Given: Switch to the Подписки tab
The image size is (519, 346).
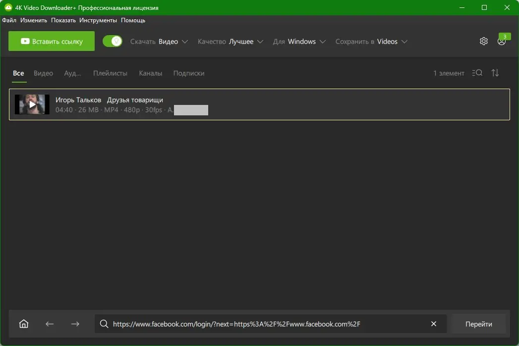Looking at the screenshot, I should 189,73.
